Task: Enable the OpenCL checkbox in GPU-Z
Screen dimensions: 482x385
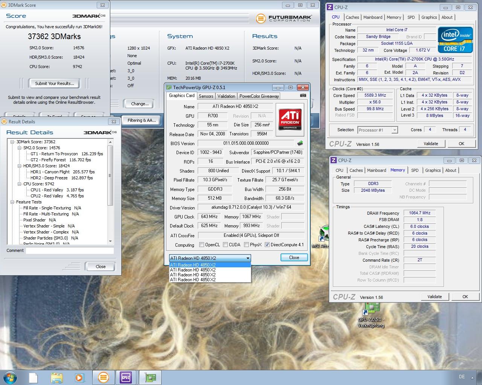Action: point(202,245)
